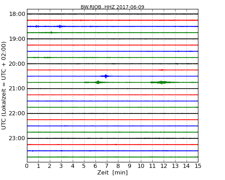Click the x-axis tick label 2
Viewport: 225px width, 180px height.
coord(49,166)
